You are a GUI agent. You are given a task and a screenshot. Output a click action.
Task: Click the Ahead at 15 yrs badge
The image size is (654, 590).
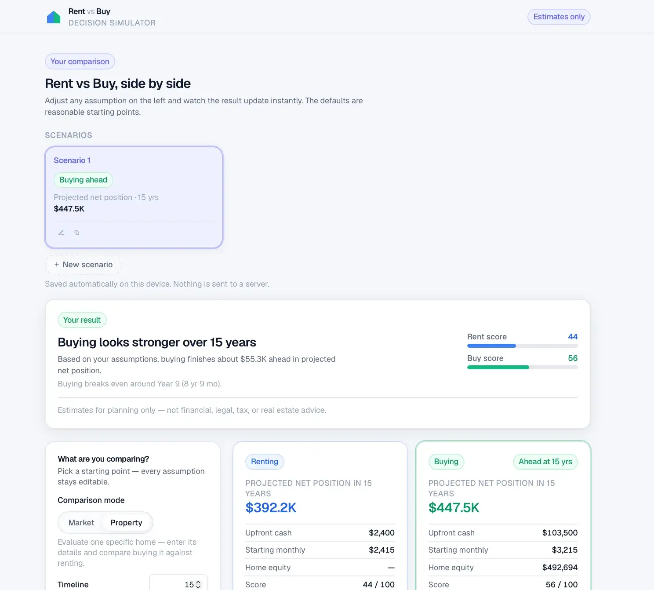tap(545, 462)
